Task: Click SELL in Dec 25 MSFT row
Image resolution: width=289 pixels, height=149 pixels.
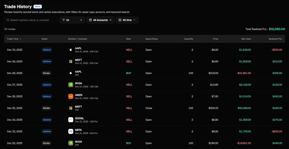Action: coord(129,108)
